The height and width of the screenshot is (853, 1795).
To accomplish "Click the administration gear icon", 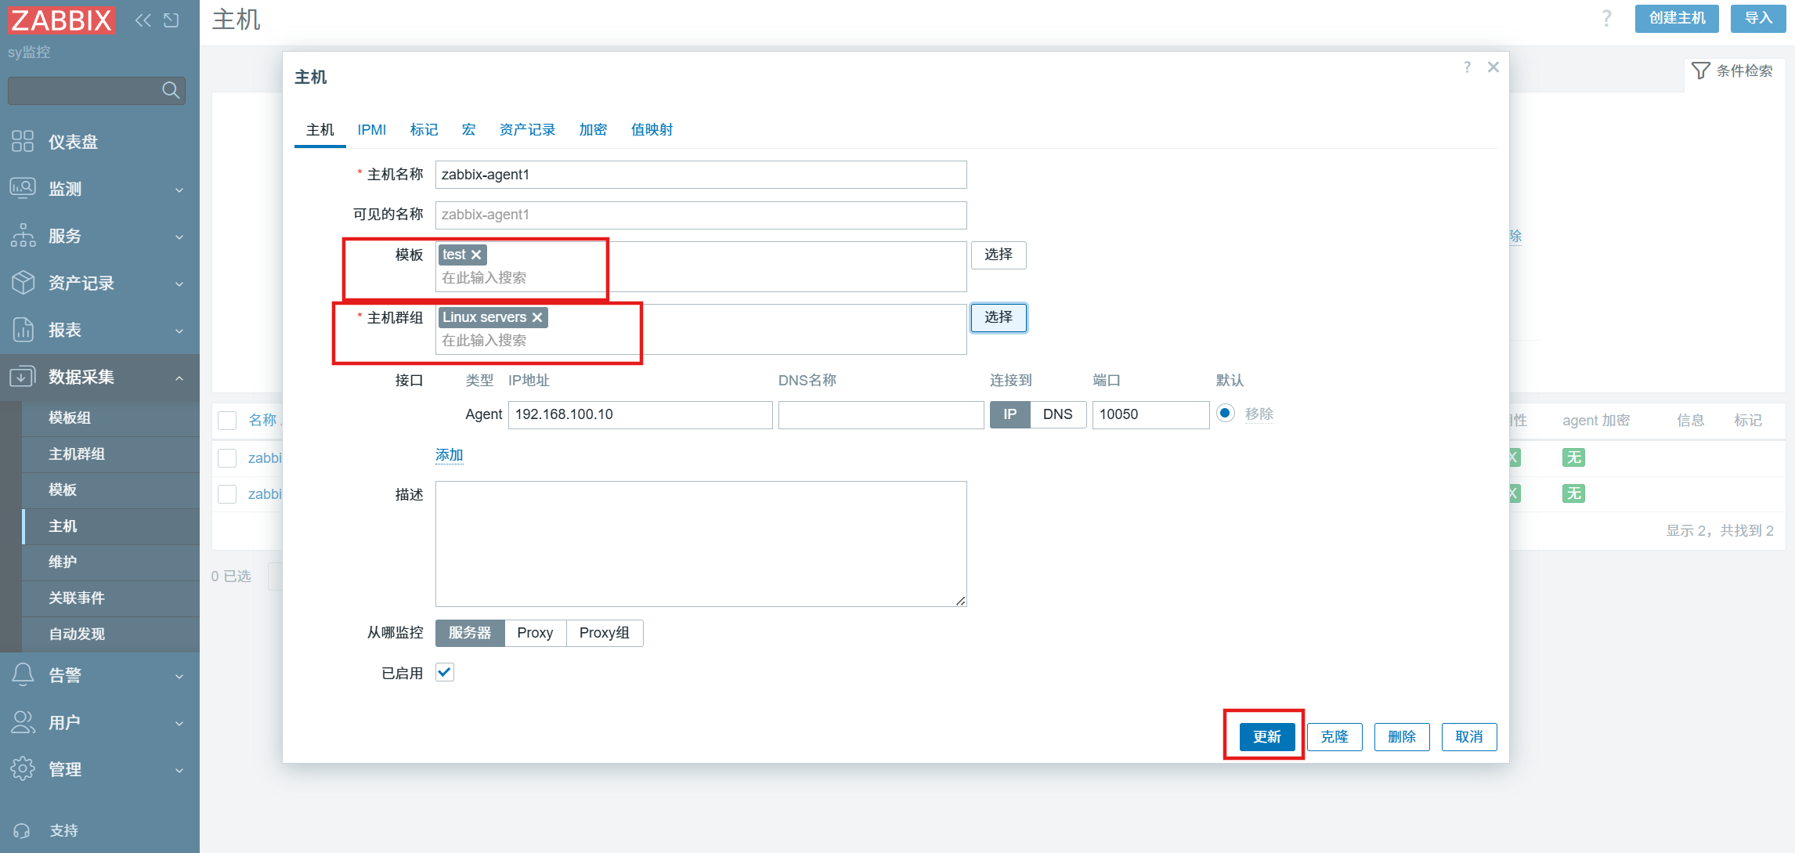I will pos(23,769).
